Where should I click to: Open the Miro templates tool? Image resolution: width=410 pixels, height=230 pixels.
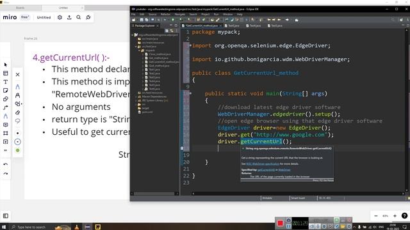[x=6, y=73]
